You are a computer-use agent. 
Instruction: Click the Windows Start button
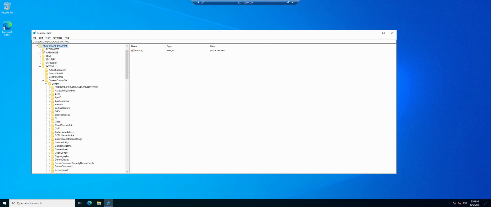(4, 203)
